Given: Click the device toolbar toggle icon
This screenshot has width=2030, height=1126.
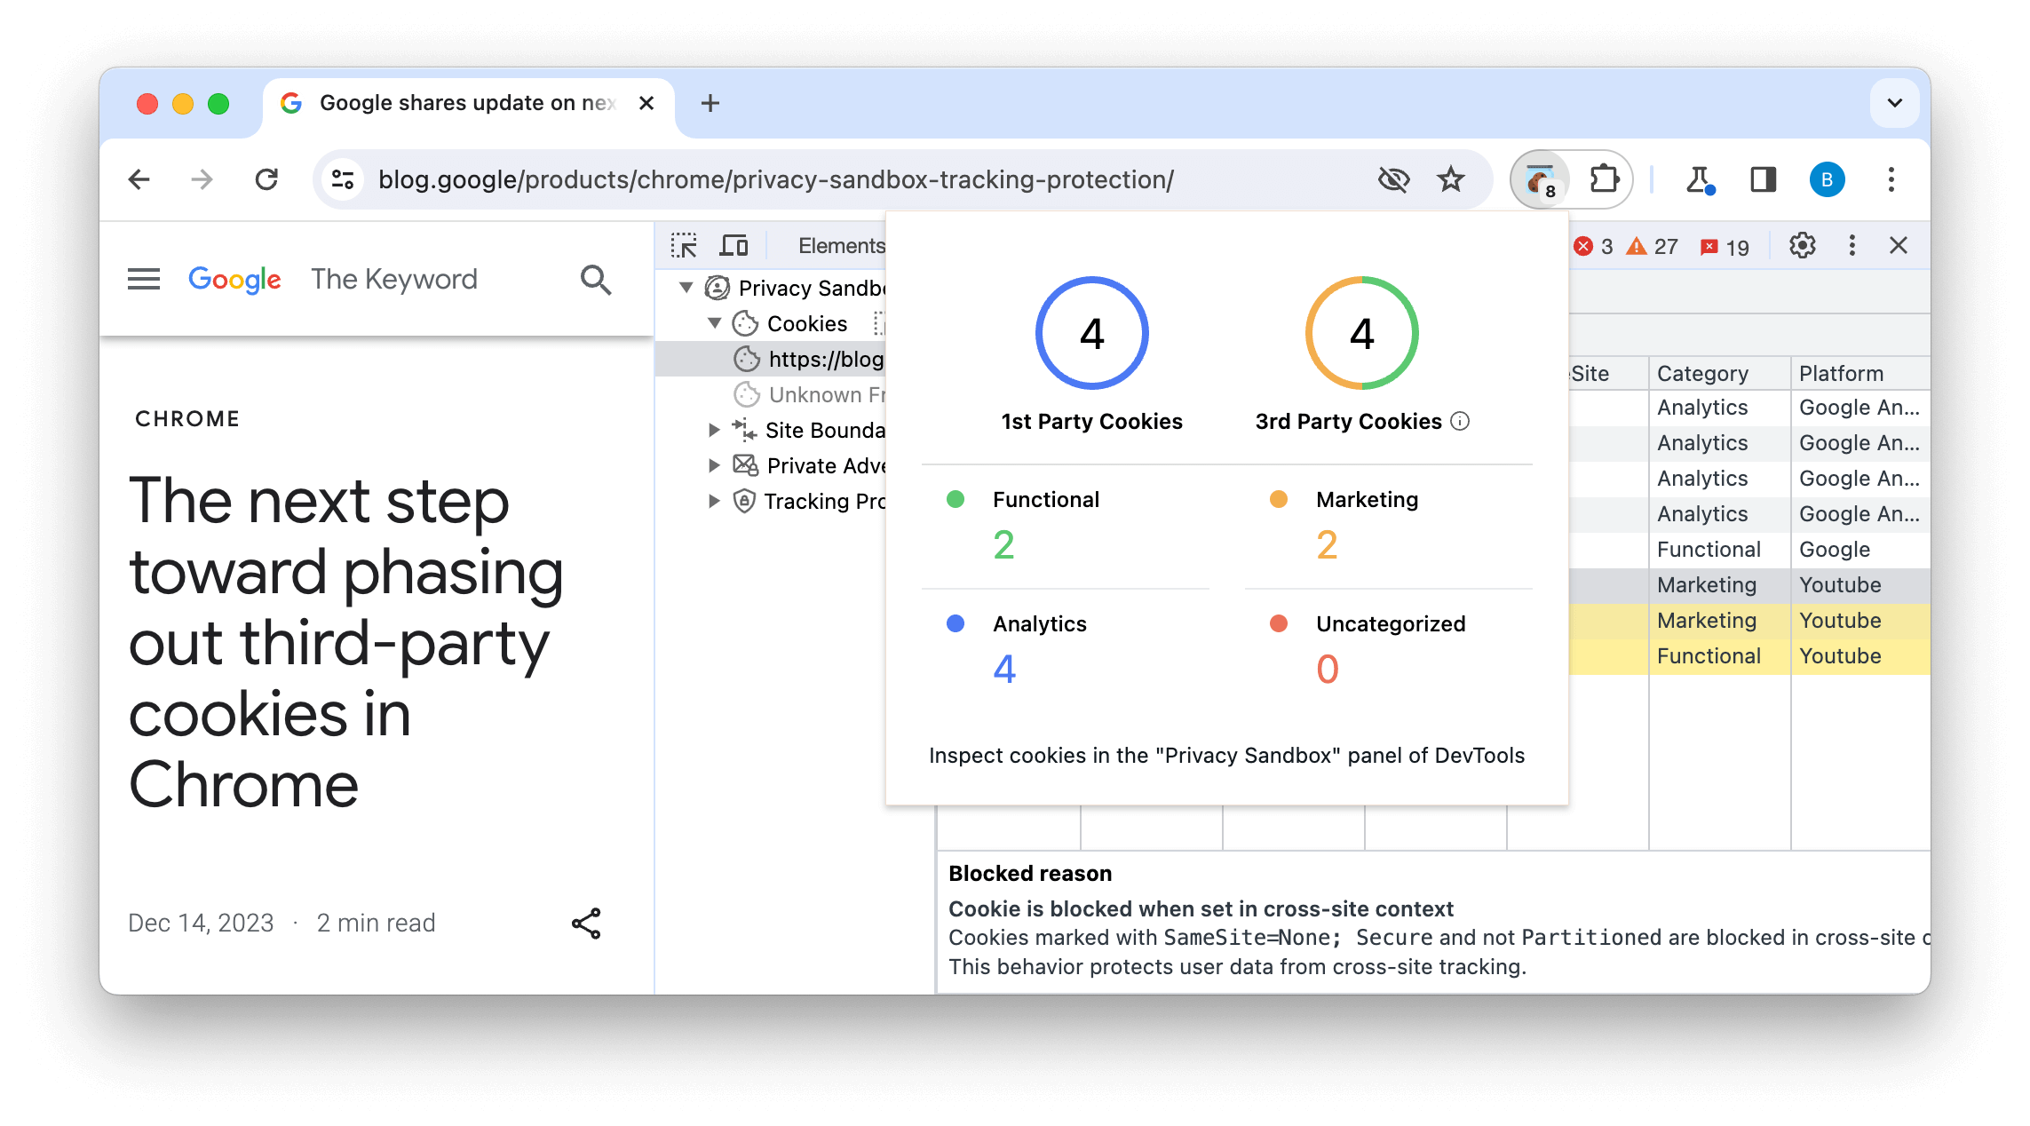Looking at the screenshot, I should tap(735, 244).
